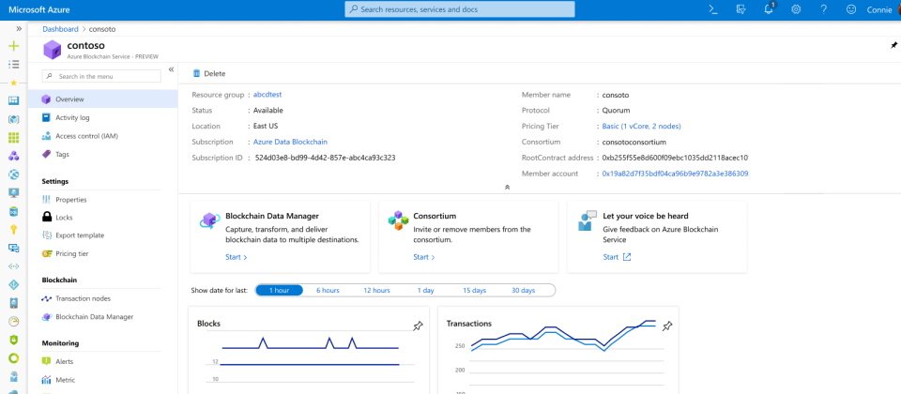
Task: Select the 15 days time range
Action: point(474,290)
